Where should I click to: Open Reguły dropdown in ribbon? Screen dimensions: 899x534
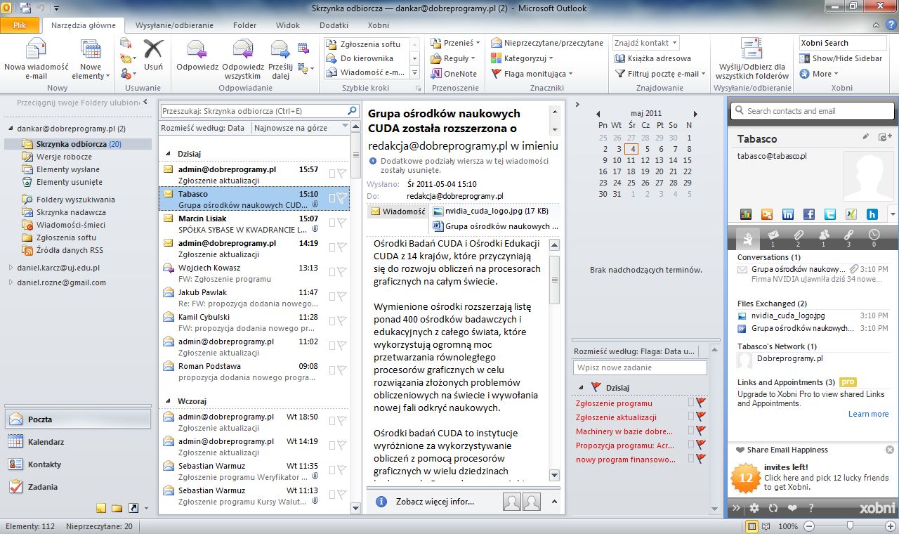(x=454, y=58)
